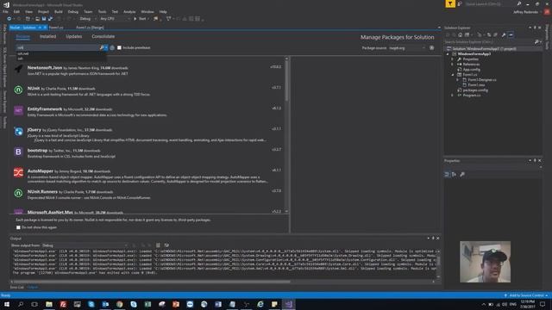This screenshot has height=310, width=552.
Task: Click the EntityFramework package icon
Action: tap(18, 111)
